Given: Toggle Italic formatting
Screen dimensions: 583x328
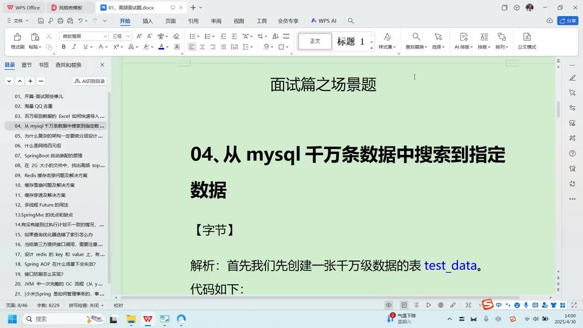Looking at the screenshot, I should click(x=75, y=47).
